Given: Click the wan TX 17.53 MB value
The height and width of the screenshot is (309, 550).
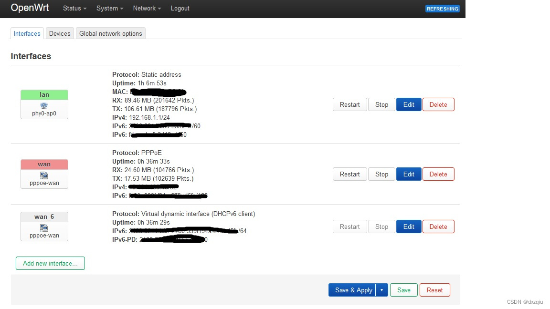Looking at the screenshot, I should 159,179.
